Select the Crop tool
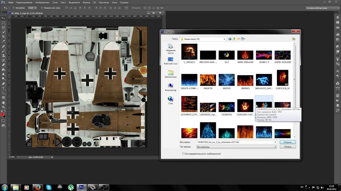This screenshot has width=341, height=191. point(3,37)
